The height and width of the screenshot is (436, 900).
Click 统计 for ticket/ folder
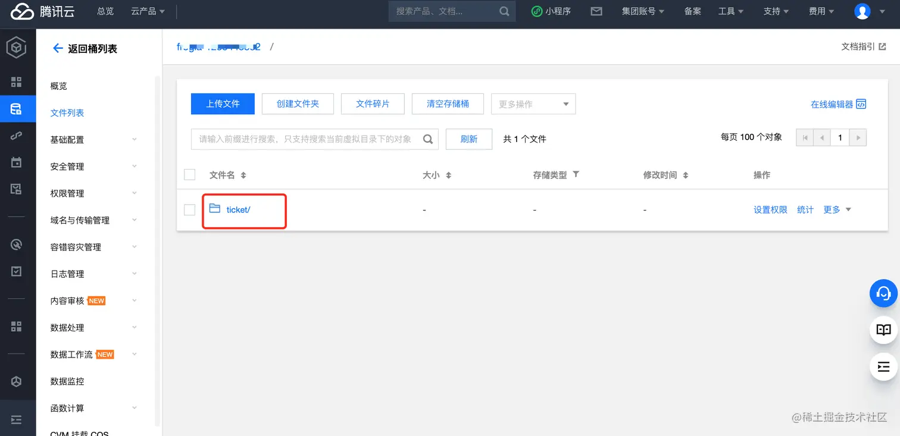click(x=805, y=209)
